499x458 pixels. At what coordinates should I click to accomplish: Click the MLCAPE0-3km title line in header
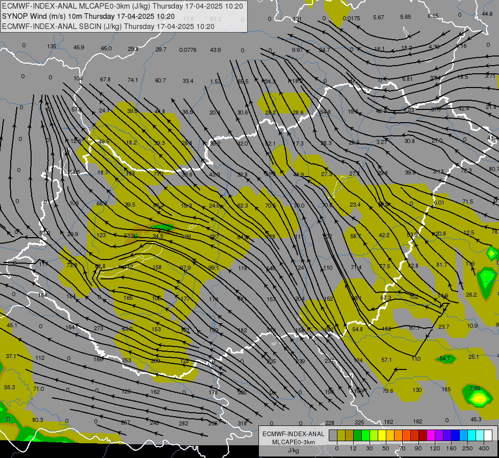point(122,6)
